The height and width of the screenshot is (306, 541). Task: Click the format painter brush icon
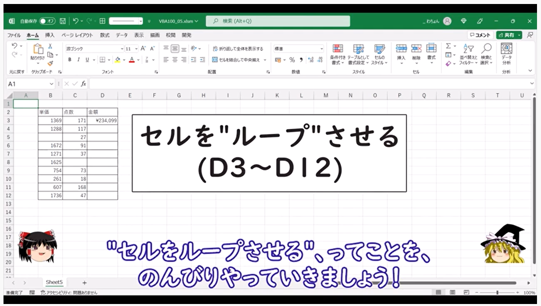pos(50,63)
